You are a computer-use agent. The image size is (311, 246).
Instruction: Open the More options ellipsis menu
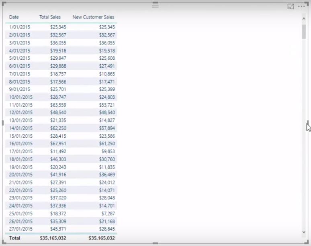pos(301,6)
